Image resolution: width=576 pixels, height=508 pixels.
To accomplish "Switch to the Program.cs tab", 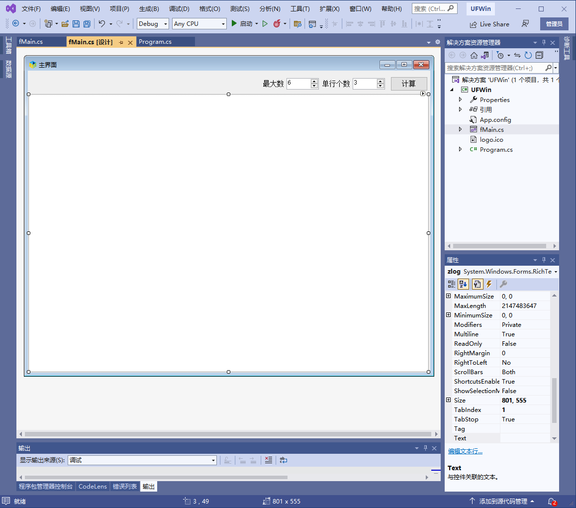I will [155, 42].
